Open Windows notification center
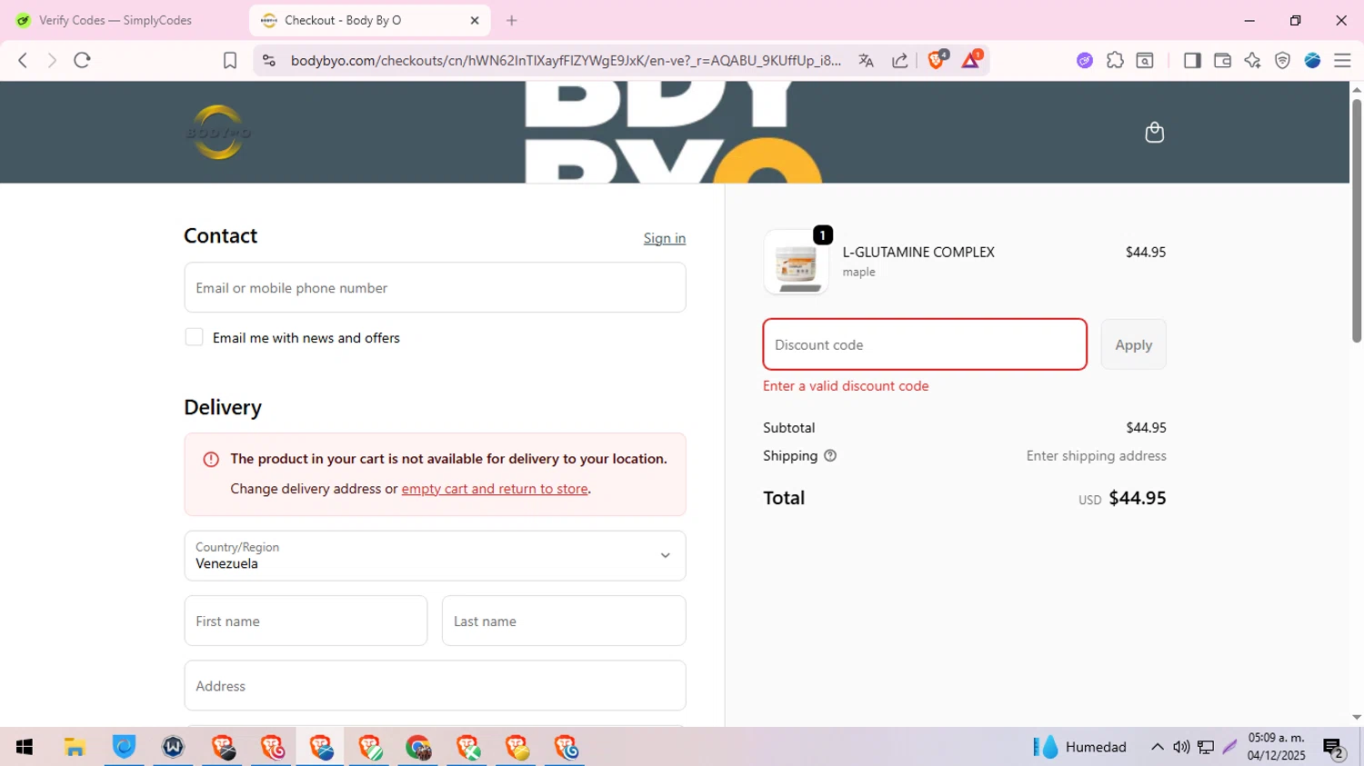Image resolution: width=1364 pixels, height=766 pixels. (1334, 748)
